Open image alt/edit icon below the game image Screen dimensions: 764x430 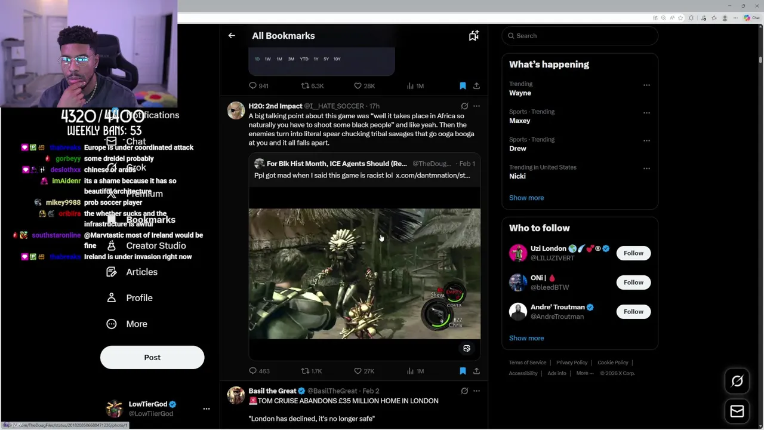(467, 348)
